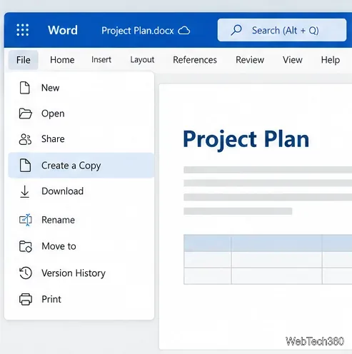Open the File tab
This screenshot has width=352, height=354.
tap(24, 60)
